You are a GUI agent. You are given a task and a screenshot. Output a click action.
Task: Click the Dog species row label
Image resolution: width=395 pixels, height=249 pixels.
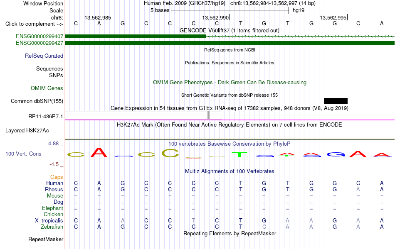coord(58,202)
